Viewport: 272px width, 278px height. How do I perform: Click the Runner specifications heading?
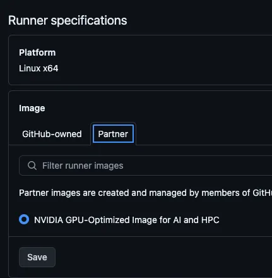click(x=68, y=20)
